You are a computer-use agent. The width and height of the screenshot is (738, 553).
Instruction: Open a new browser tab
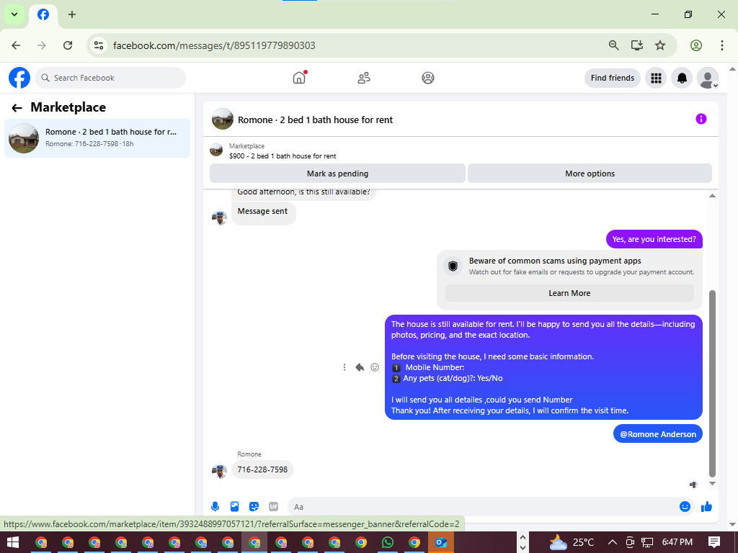[x=71, y=14]
